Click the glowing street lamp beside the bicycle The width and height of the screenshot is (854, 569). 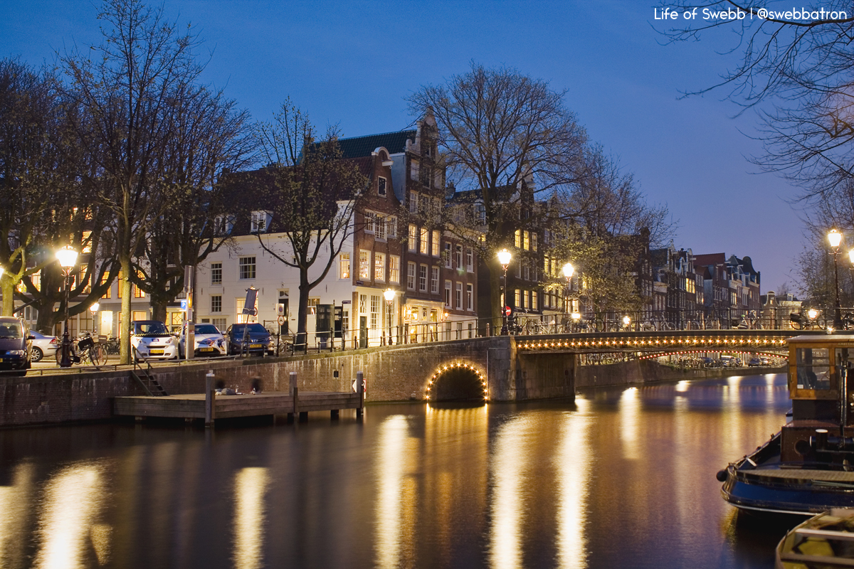point(67,257)
